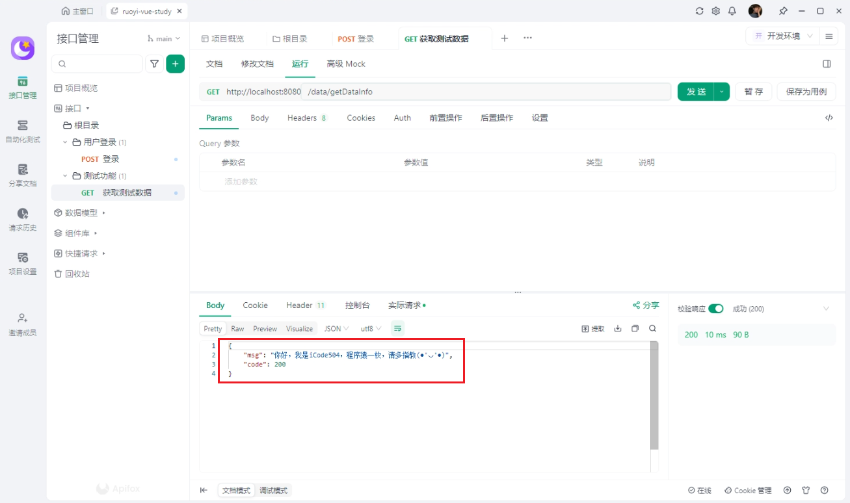Copy response using the copy icon
Viewport: 850px width, 503px height.
click(x=635, y=329)
